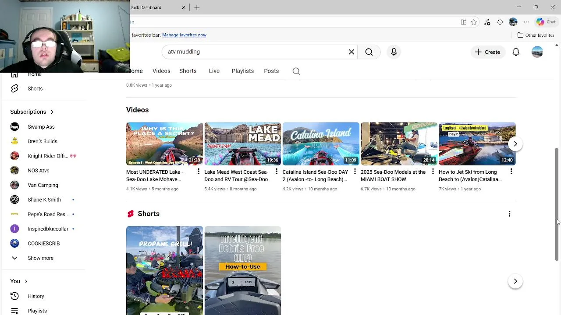
Task: Clear the search box with the X icon
Action: click(352, 52)
